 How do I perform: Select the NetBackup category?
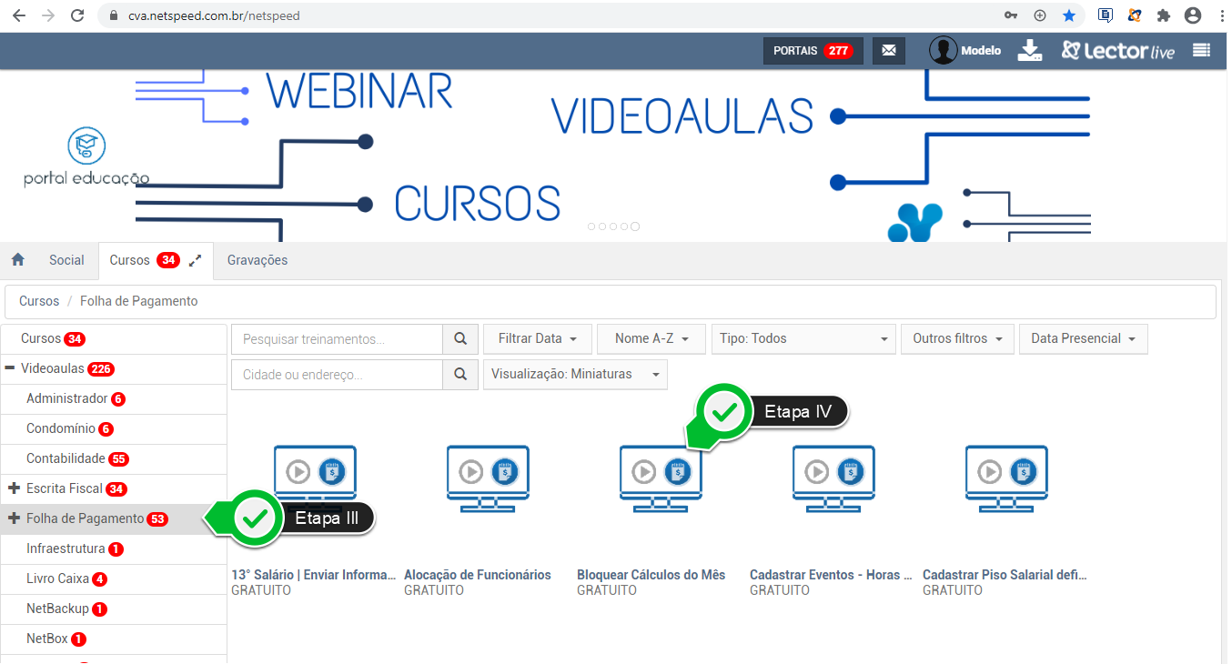point(114,609)
